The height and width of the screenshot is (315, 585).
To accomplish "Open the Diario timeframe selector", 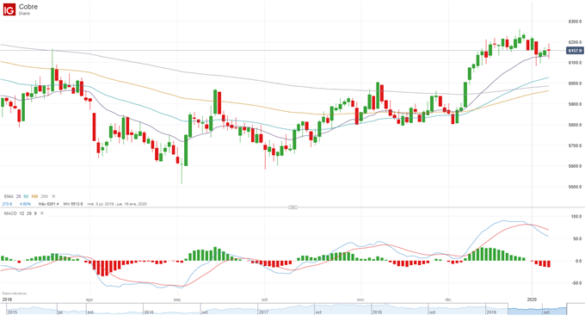I will pyautogui.click(x=24, y=14).
